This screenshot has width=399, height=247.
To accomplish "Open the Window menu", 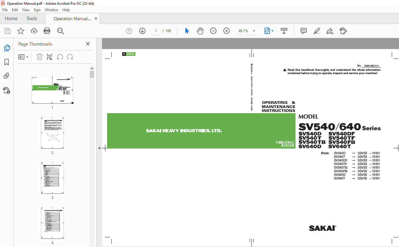I will [51, 10].
